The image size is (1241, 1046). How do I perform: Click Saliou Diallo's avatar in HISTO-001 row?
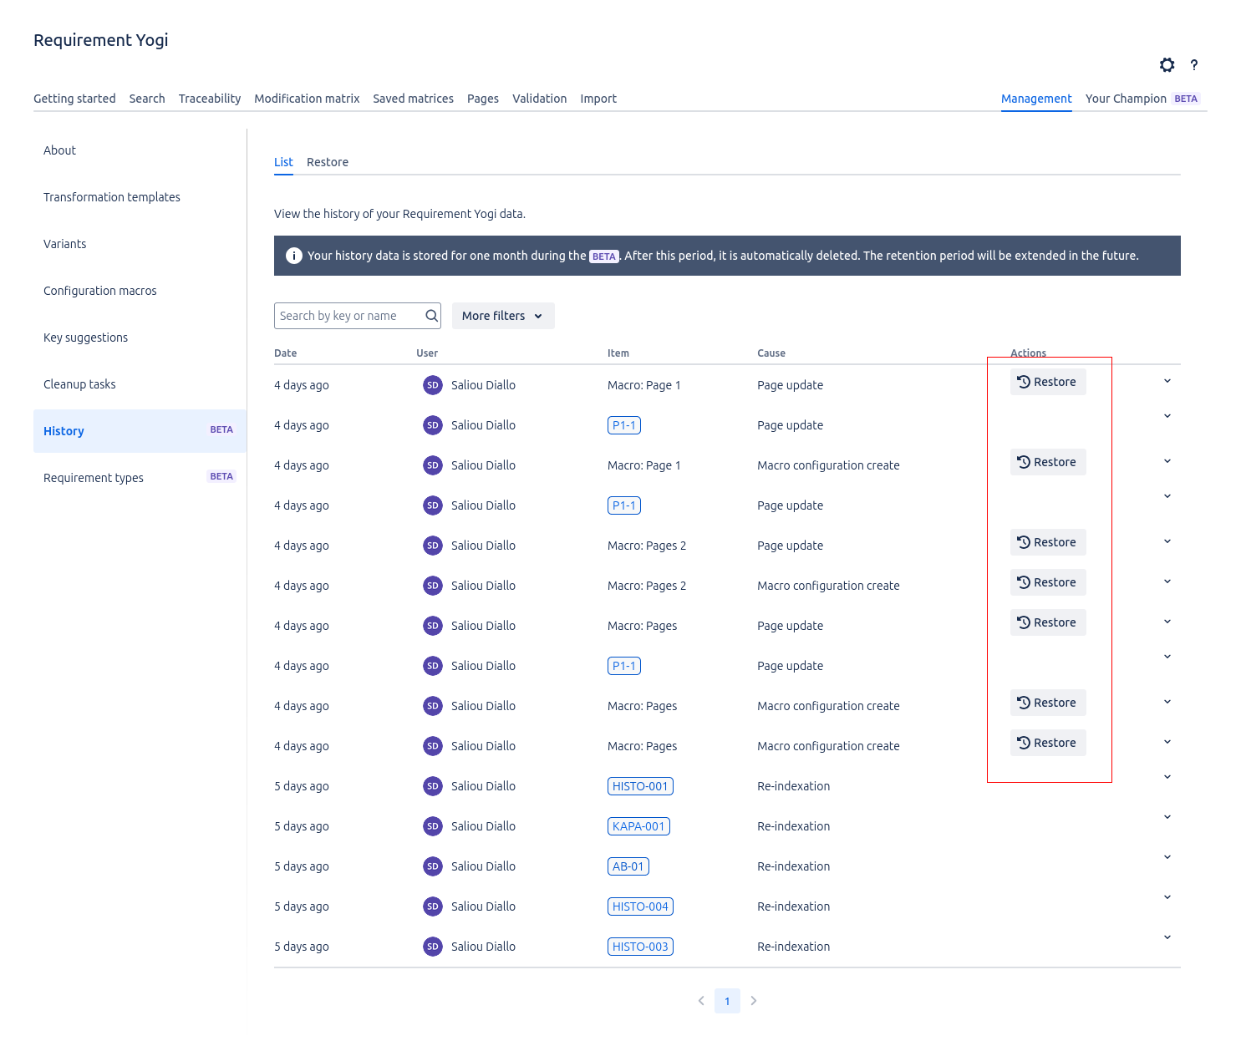432,786
